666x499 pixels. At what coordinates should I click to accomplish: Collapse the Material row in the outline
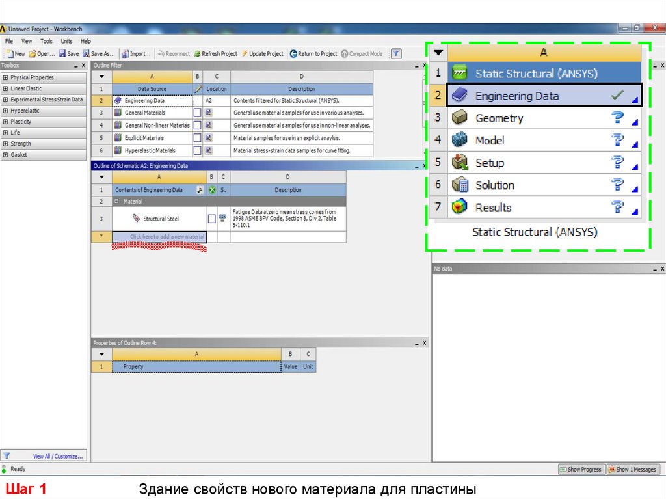coord(116,201)
